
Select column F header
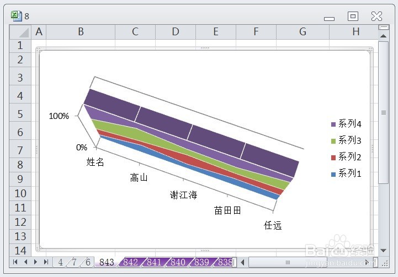coord(256,32)
